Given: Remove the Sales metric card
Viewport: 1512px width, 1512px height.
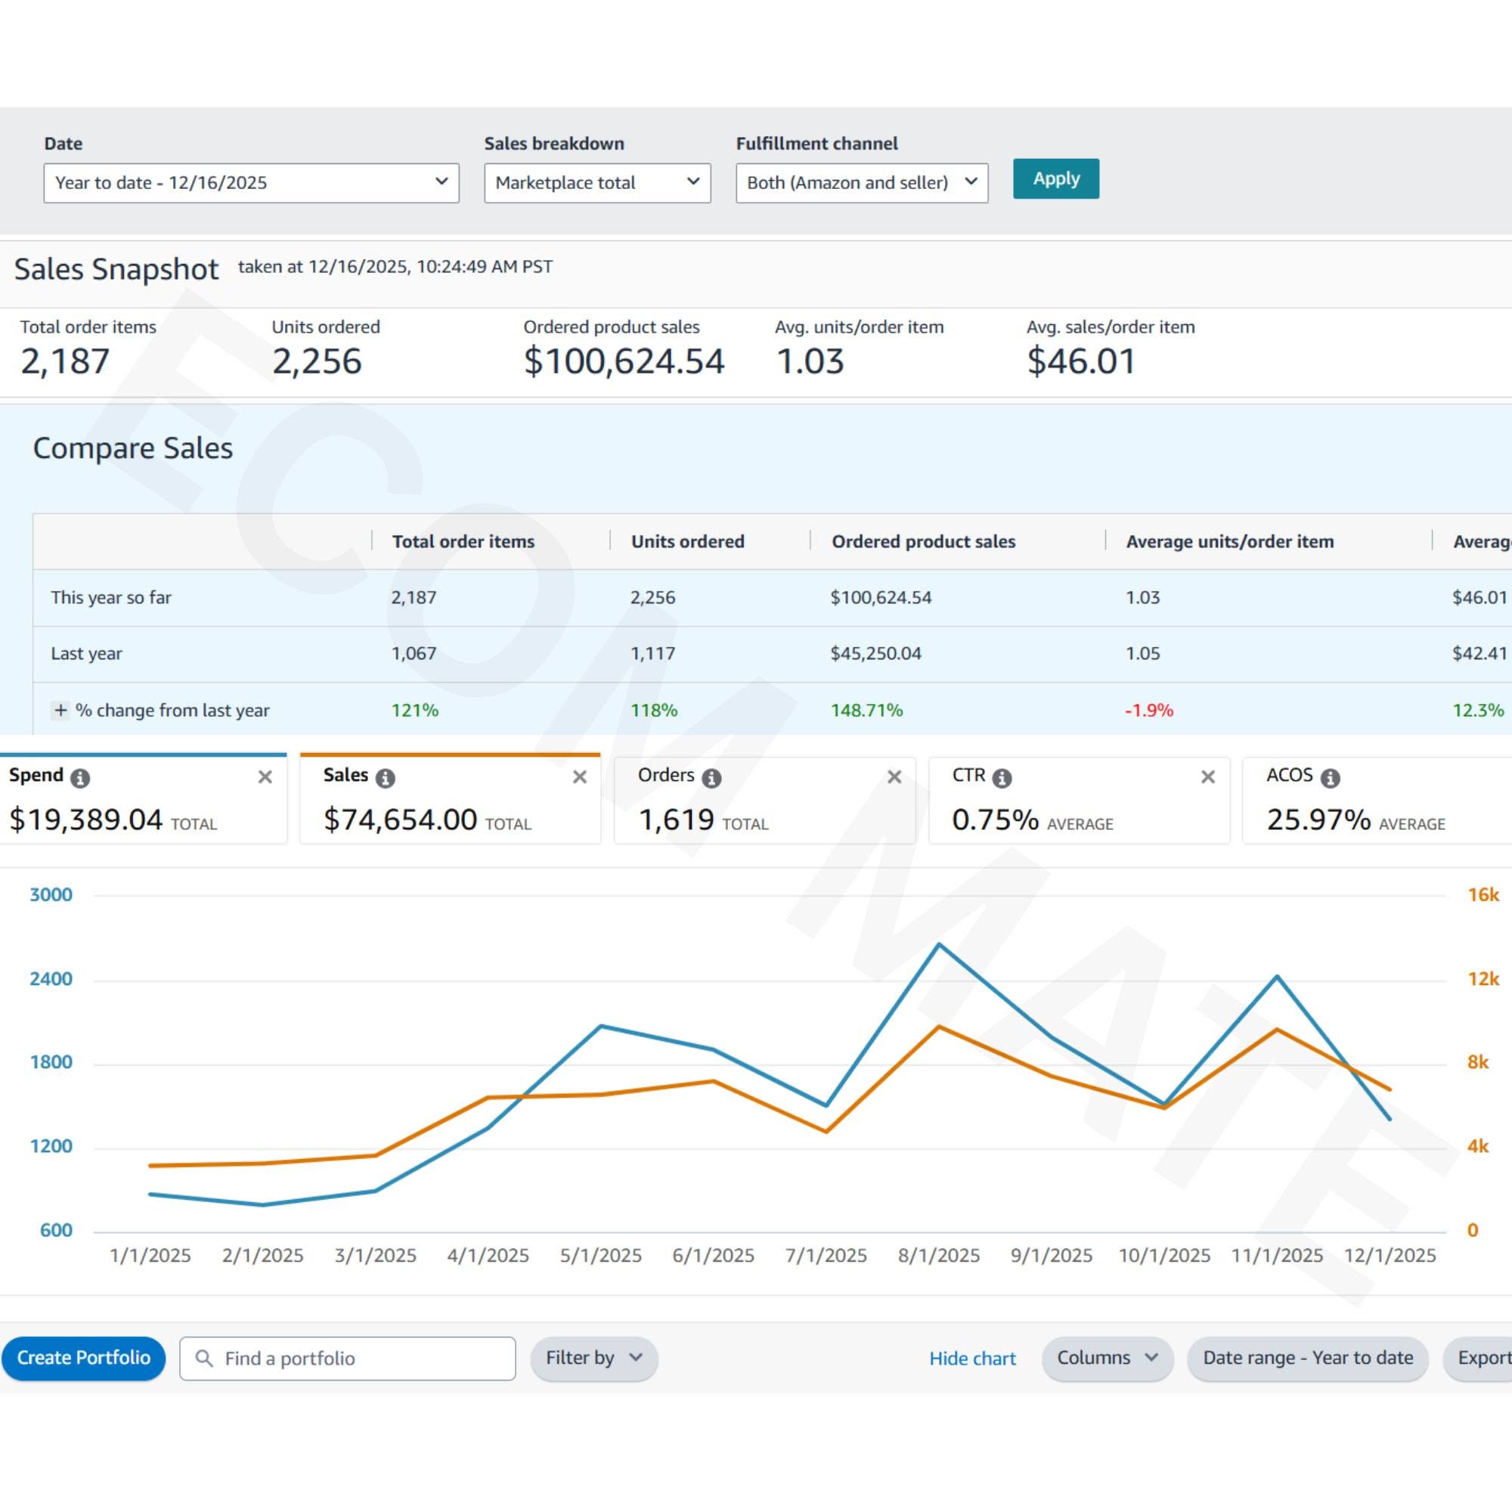Looking at the screenshot, I should tap(580, 776).
